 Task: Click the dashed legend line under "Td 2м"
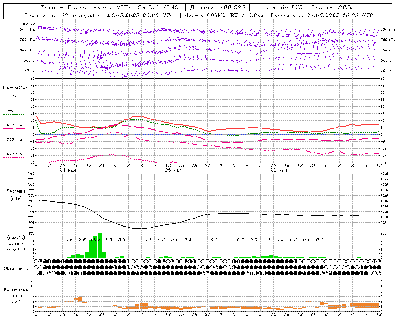[14, 115]
